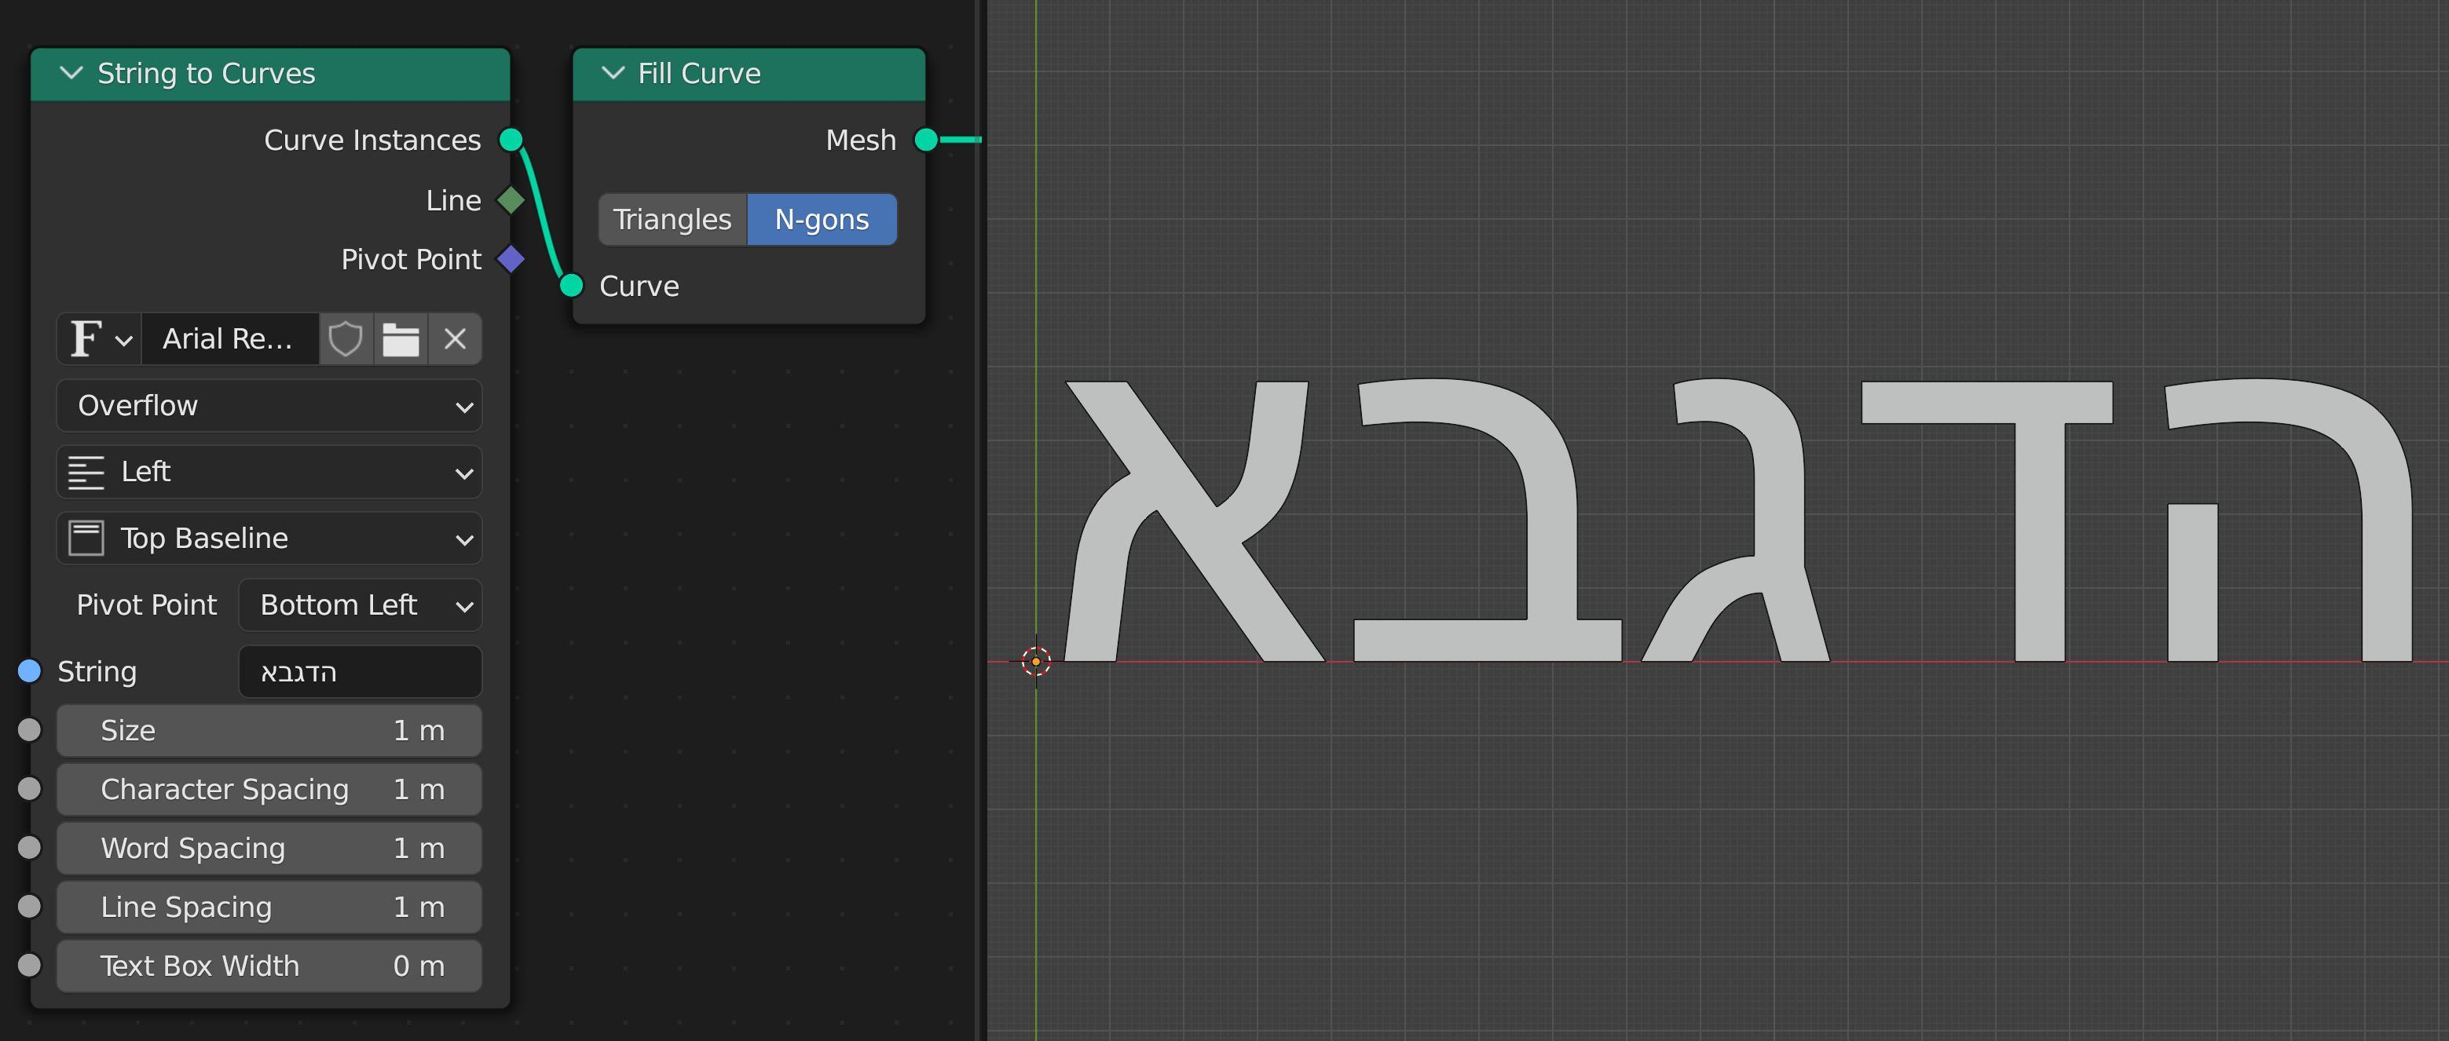The image size is (2449, 1041).
Task: Open font file via folder icon
Action: click(x=401, y=339)
